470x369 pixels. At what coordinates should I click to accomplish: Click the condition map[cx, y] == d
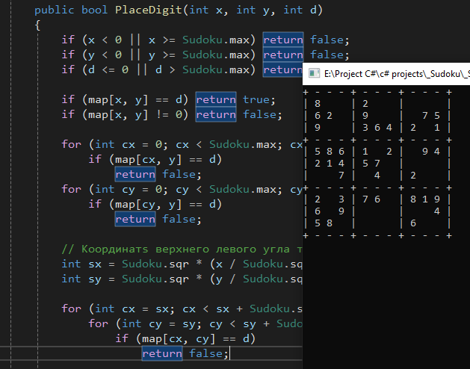point(165,159)
